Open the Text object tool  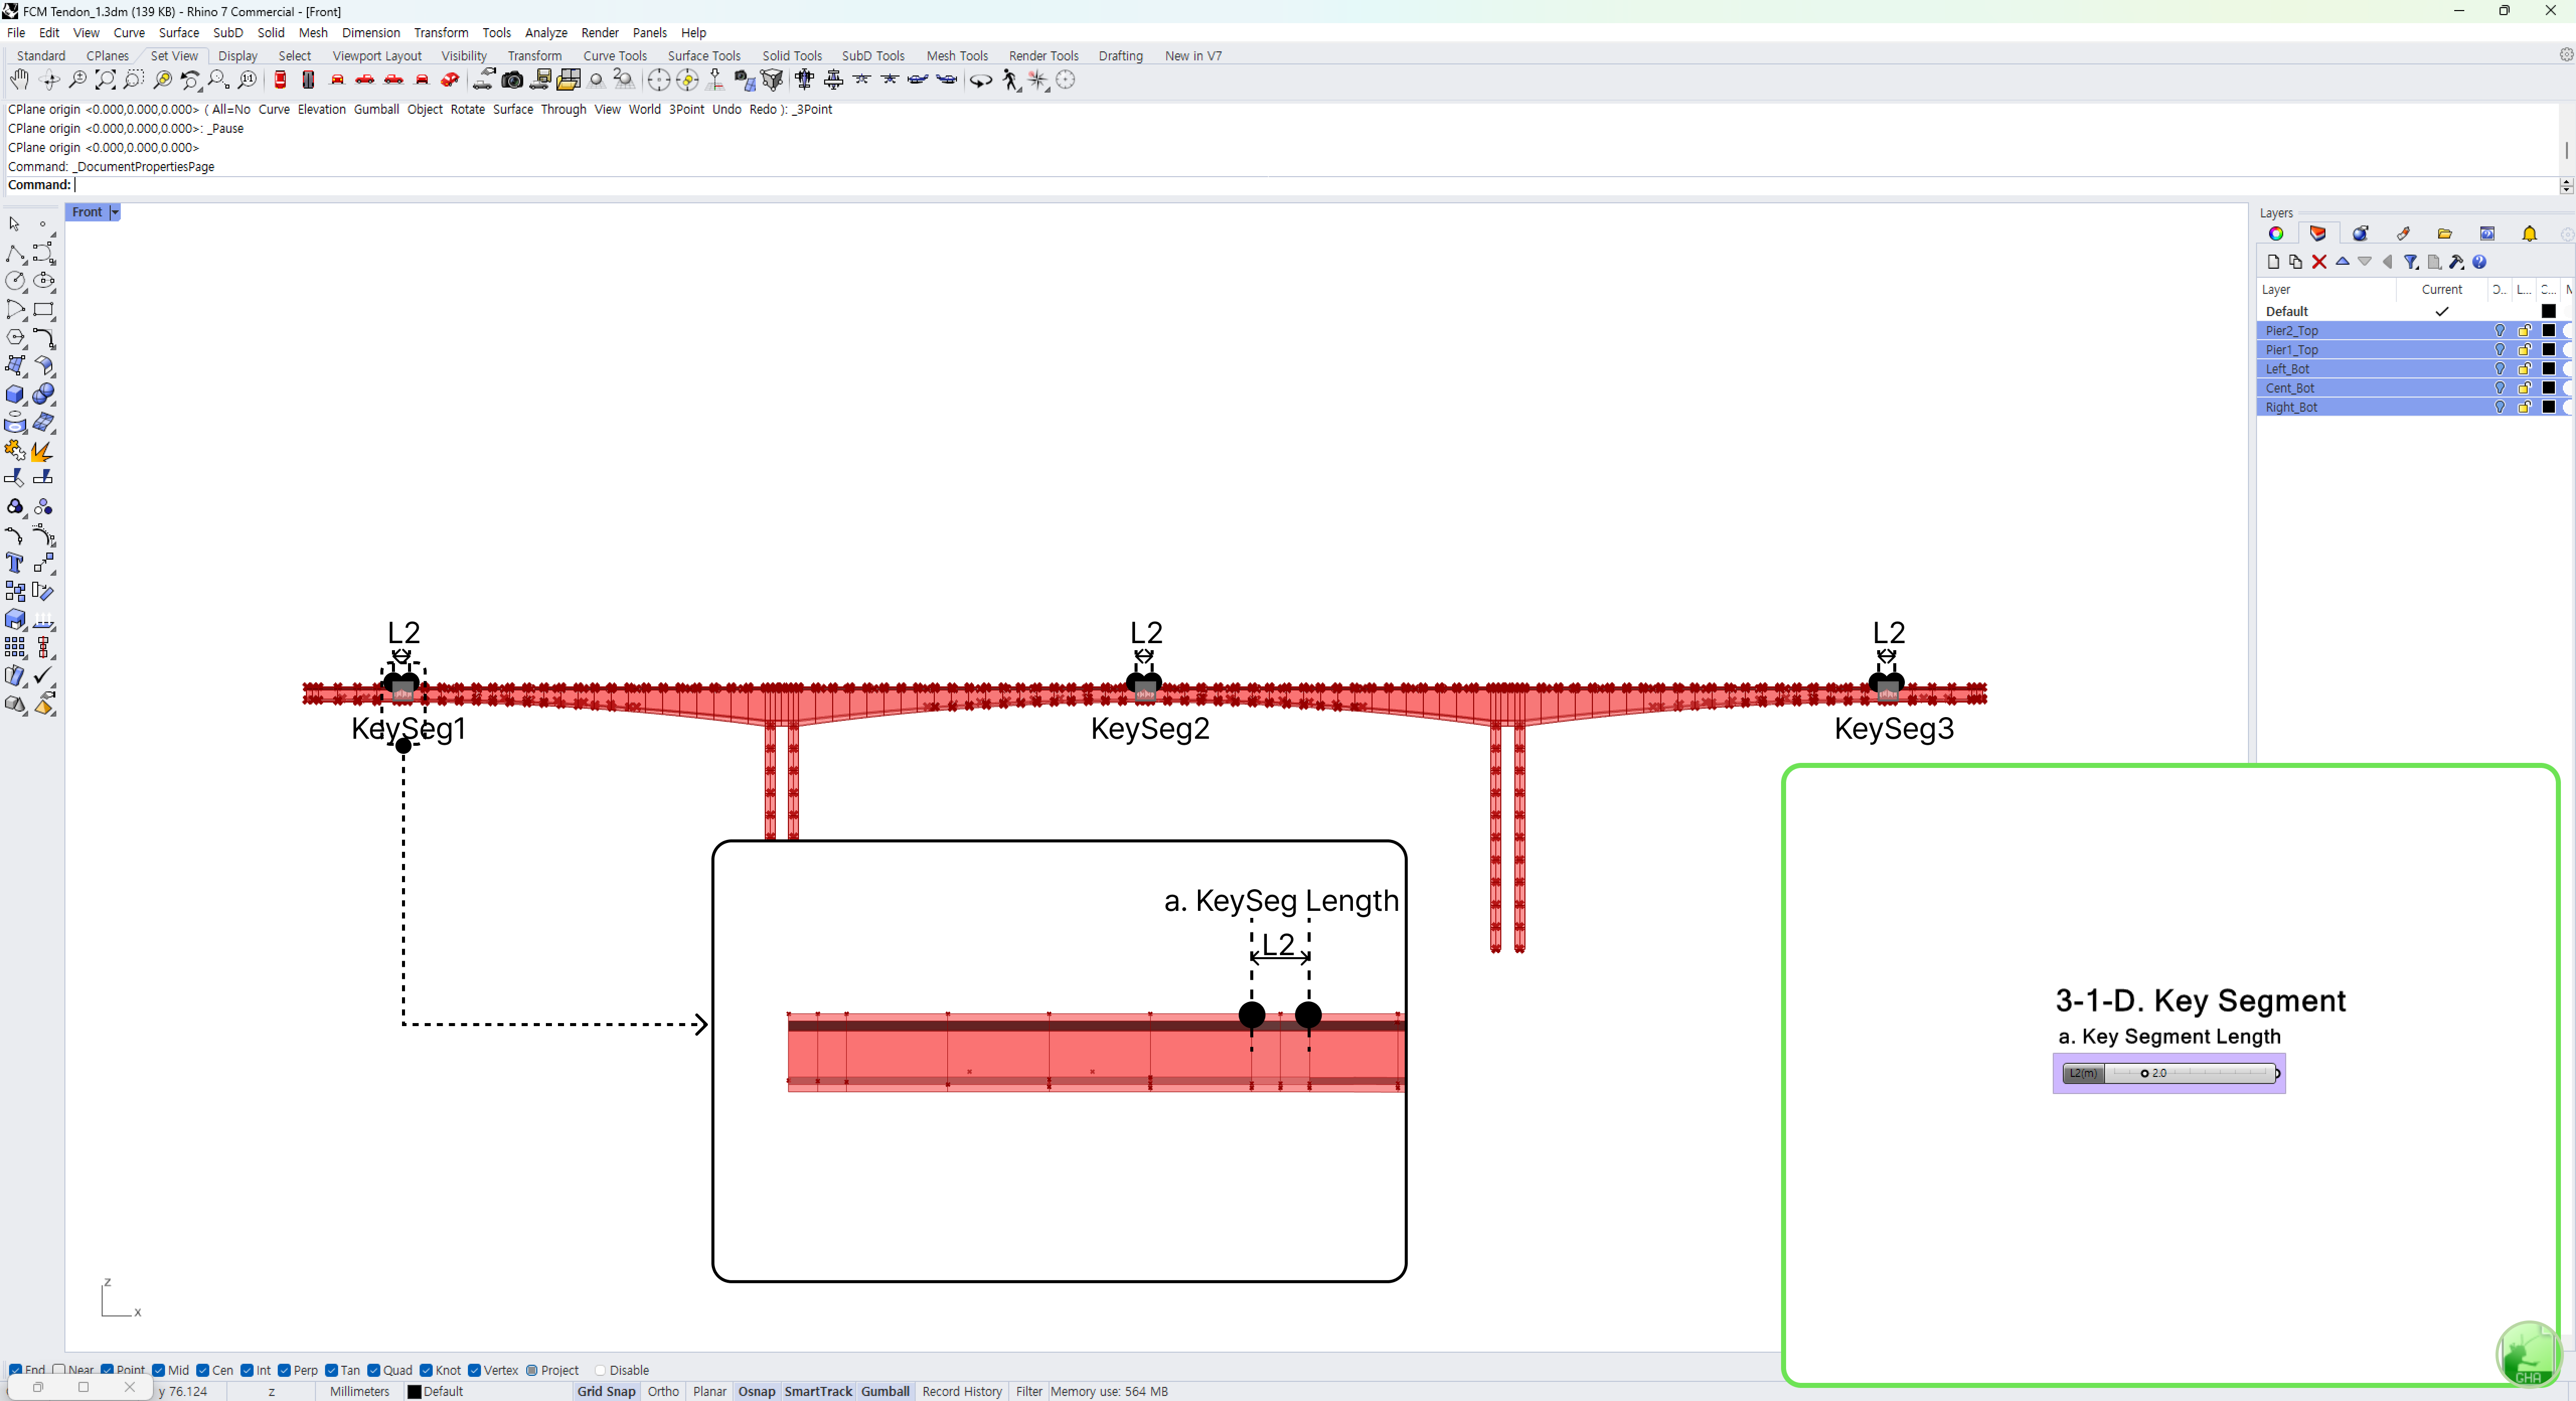15,563
